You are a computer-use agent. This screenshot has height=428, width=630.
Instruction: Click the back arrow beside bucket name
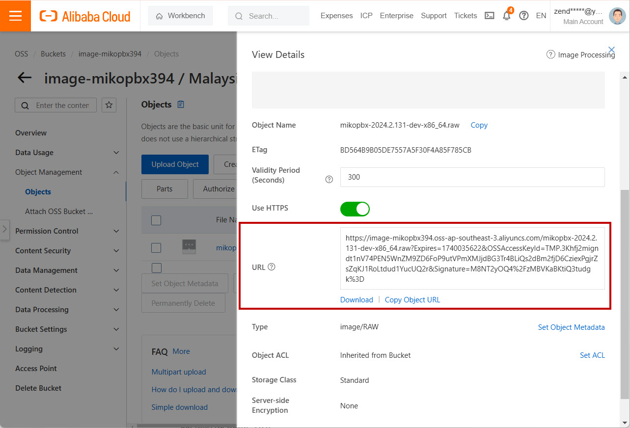25,78
